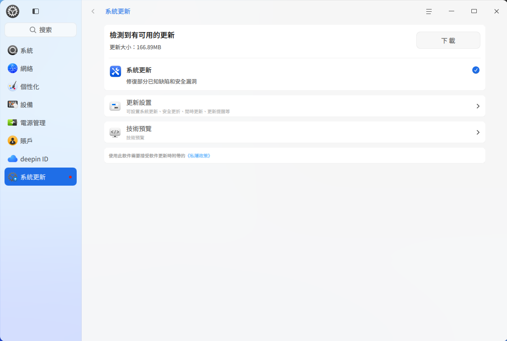Open 個性化 personalization settings
Viewport: 507px width, 341px height.
(41, 86)
